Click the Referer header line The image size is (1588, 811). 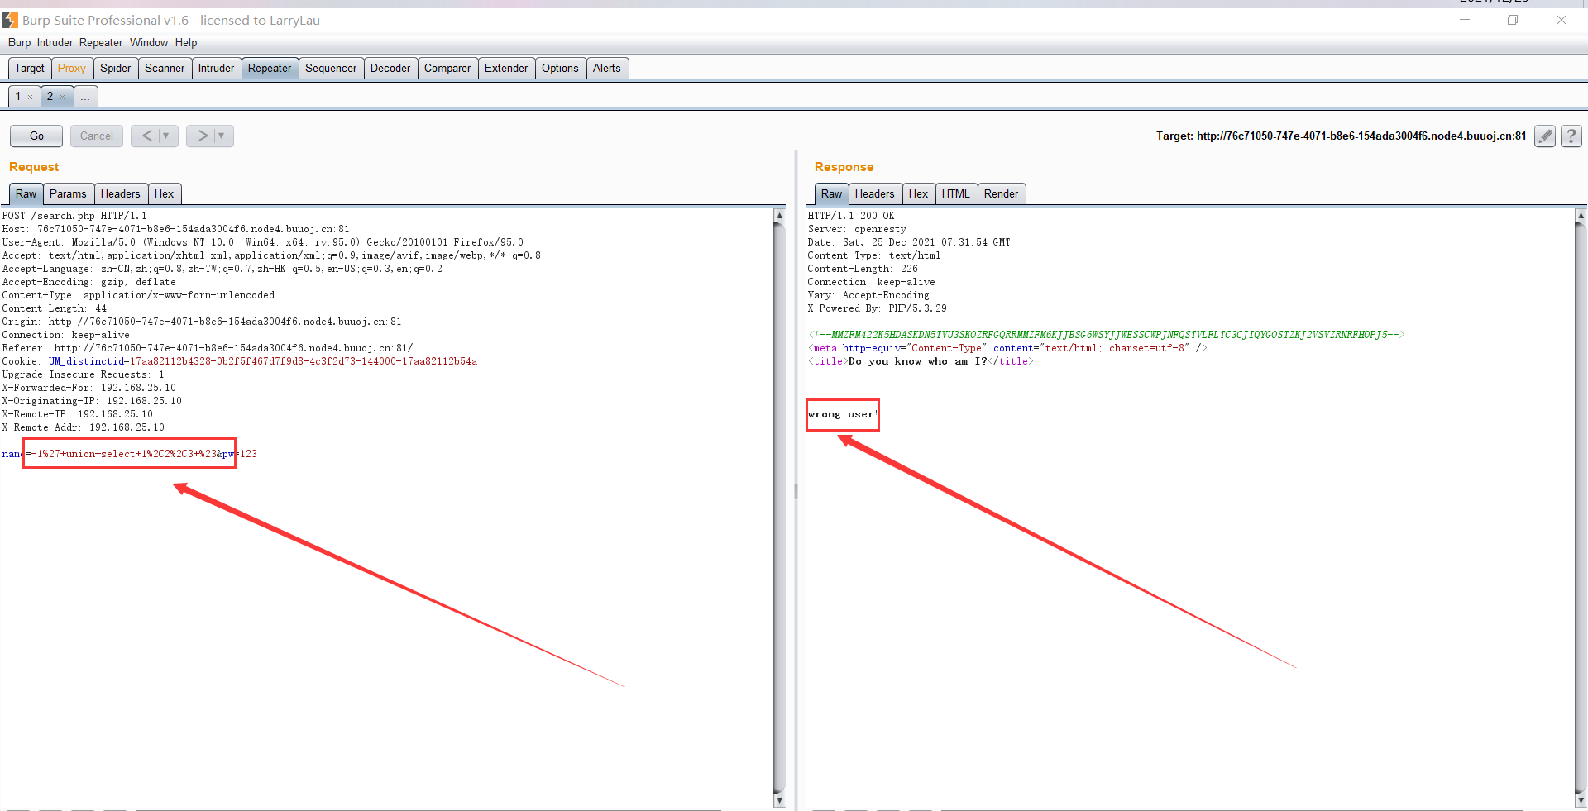click(208, 348)
